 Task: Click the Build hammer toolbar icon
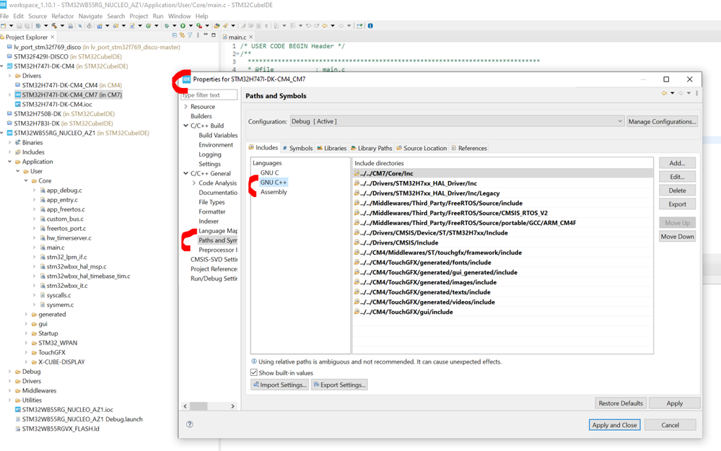click(54, 26)
